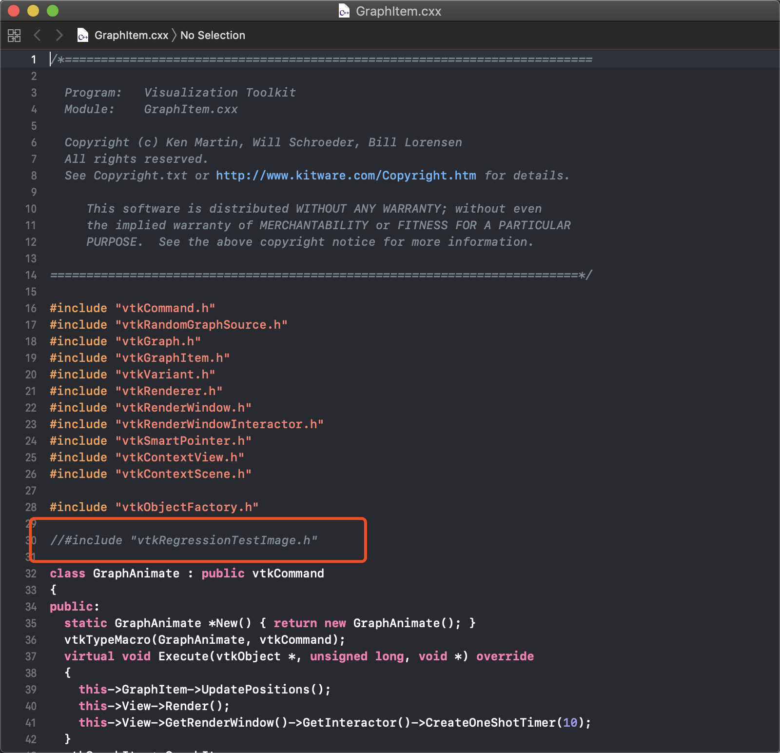780x753 pixels.
Task: Click the numeric literal 10 on line 41
Action: (x=570, y=723)
